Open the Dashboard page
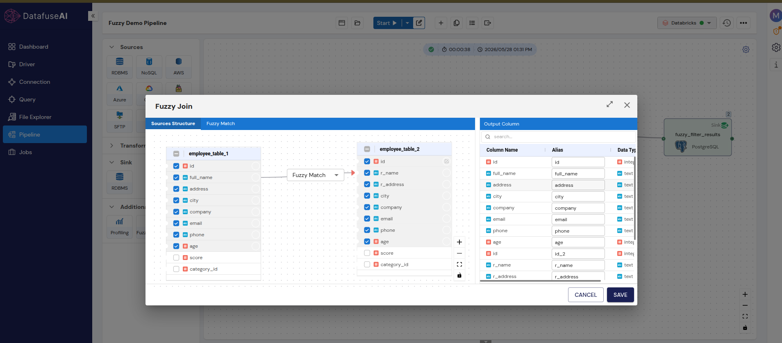 pos(34,47)
